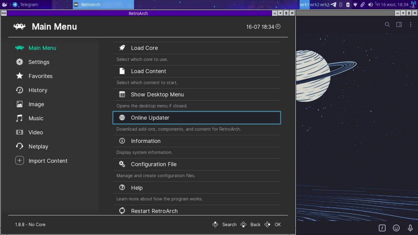Click the search icon in Telegram window

pos(387,25)
